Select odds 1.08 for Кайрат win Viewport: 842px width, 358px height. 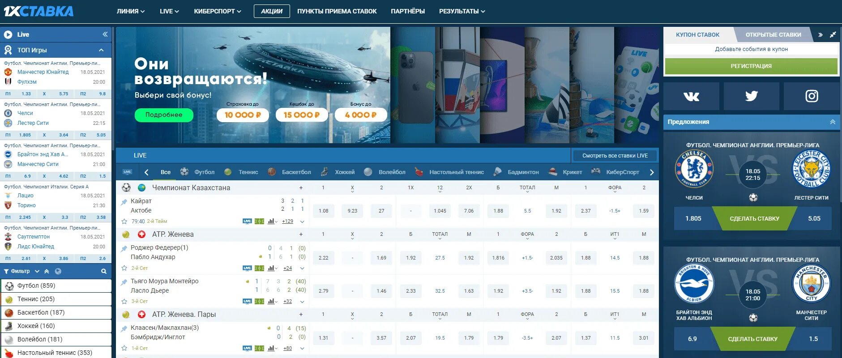coord(323,211)
